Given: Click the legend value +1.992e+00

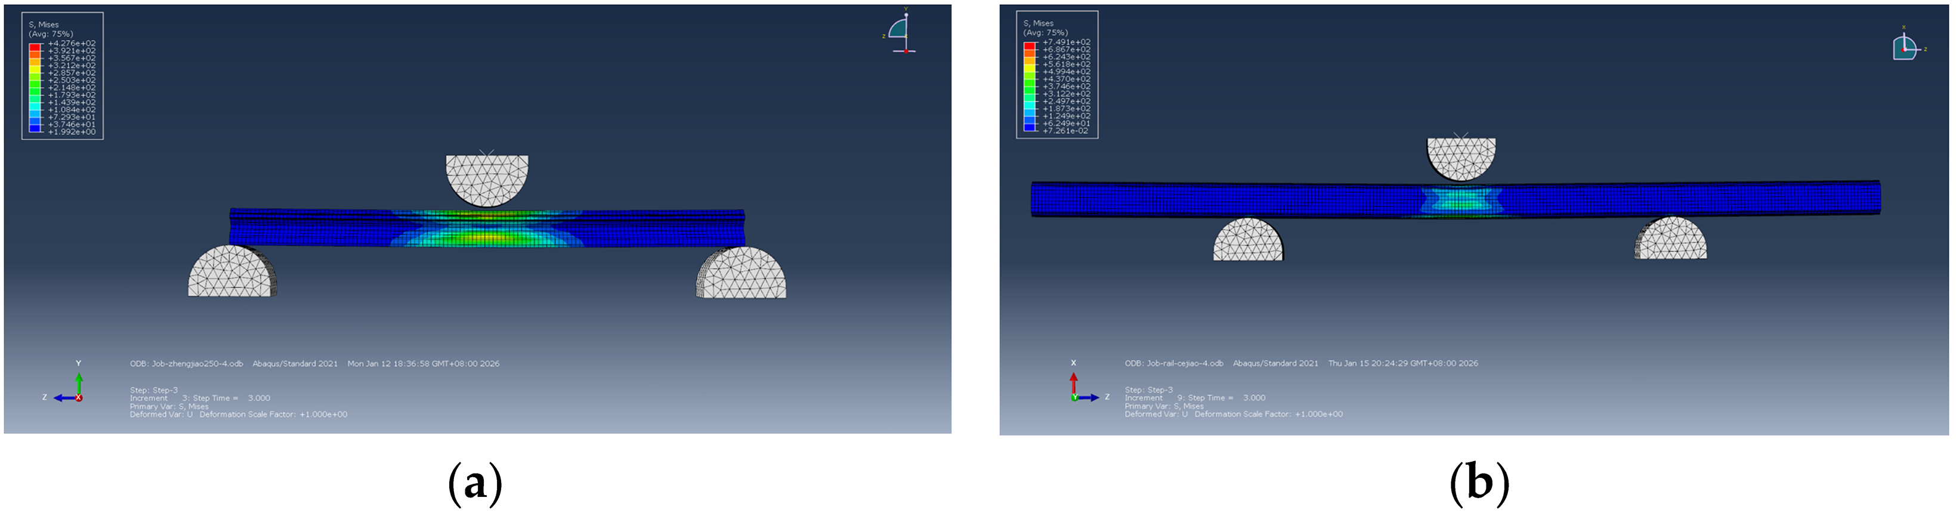Looking at the screenshot, I should [x=72, y=132].
